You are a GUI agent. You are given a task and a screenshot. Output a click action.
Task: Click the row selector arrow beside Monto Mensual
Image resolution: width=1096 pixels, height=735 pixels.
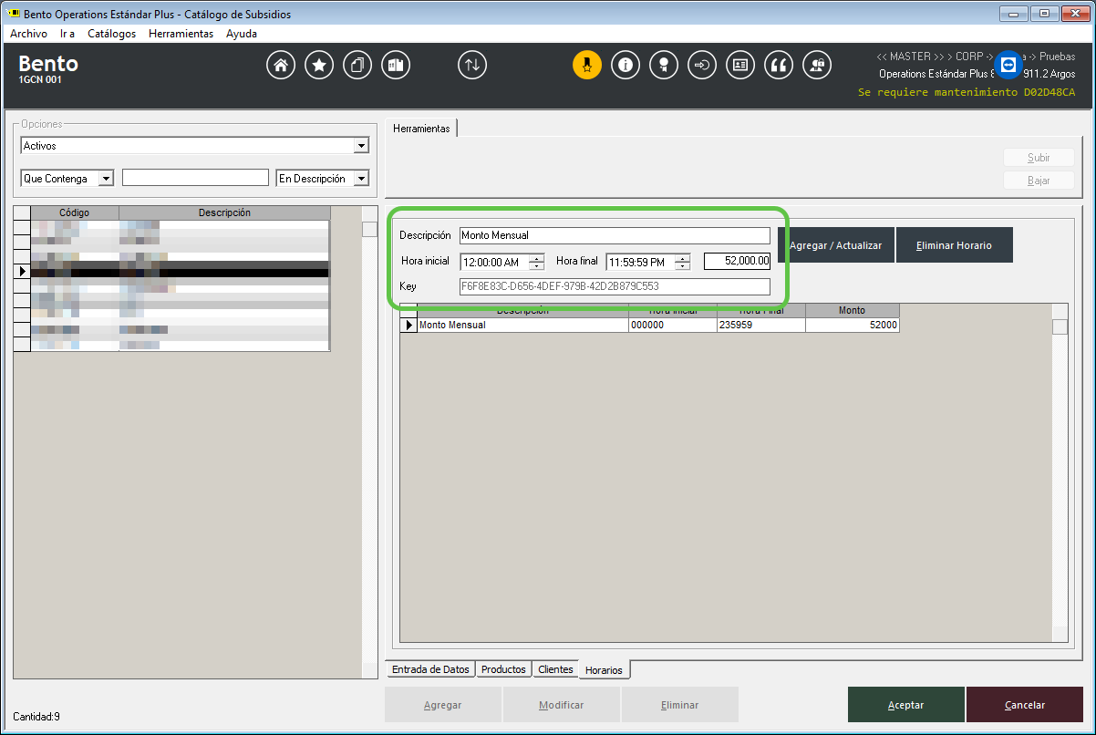click(x=408, y=325)
